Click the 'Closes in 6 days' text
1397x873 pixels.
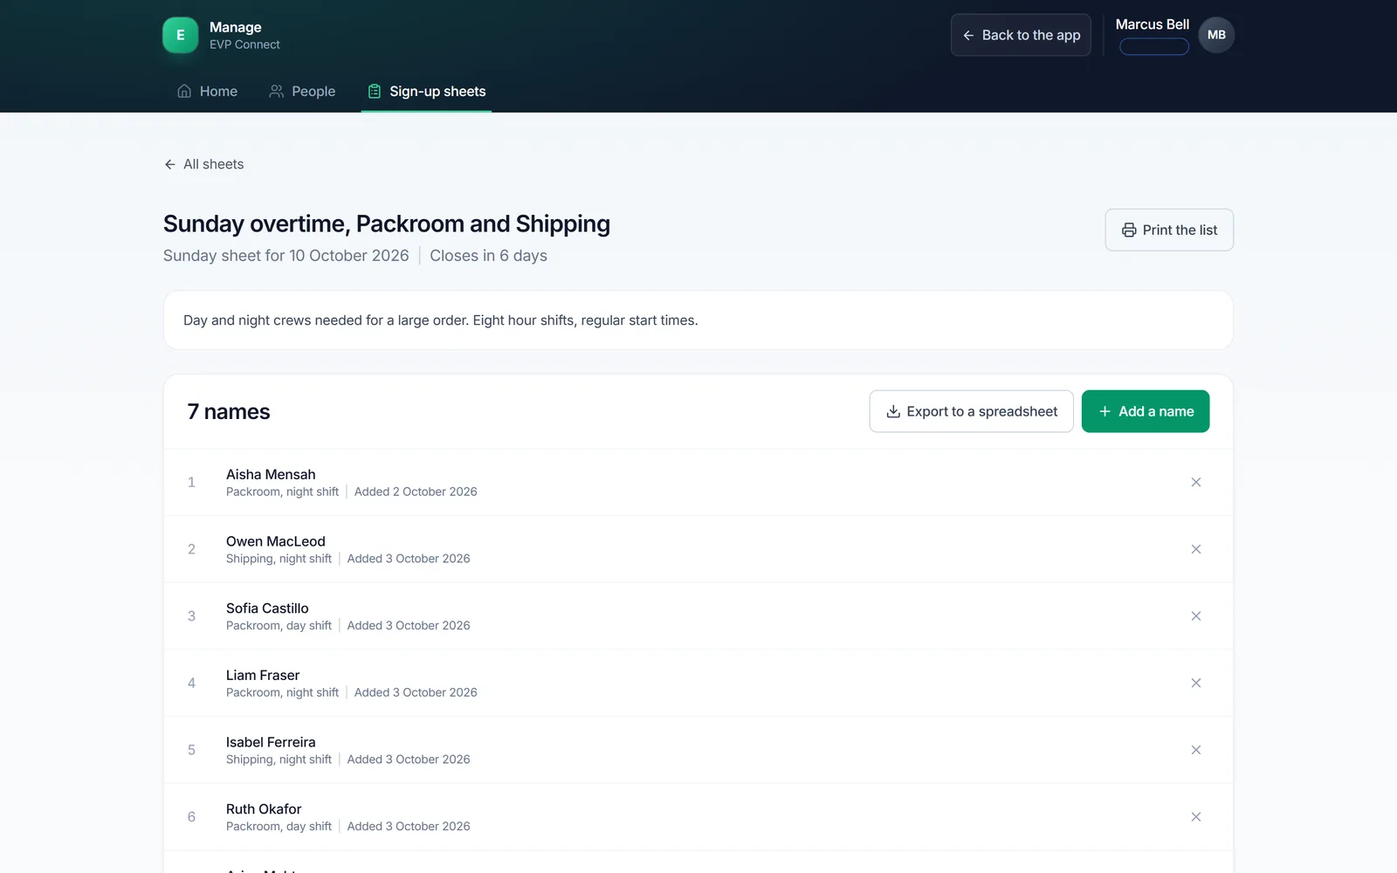[488, 256]
